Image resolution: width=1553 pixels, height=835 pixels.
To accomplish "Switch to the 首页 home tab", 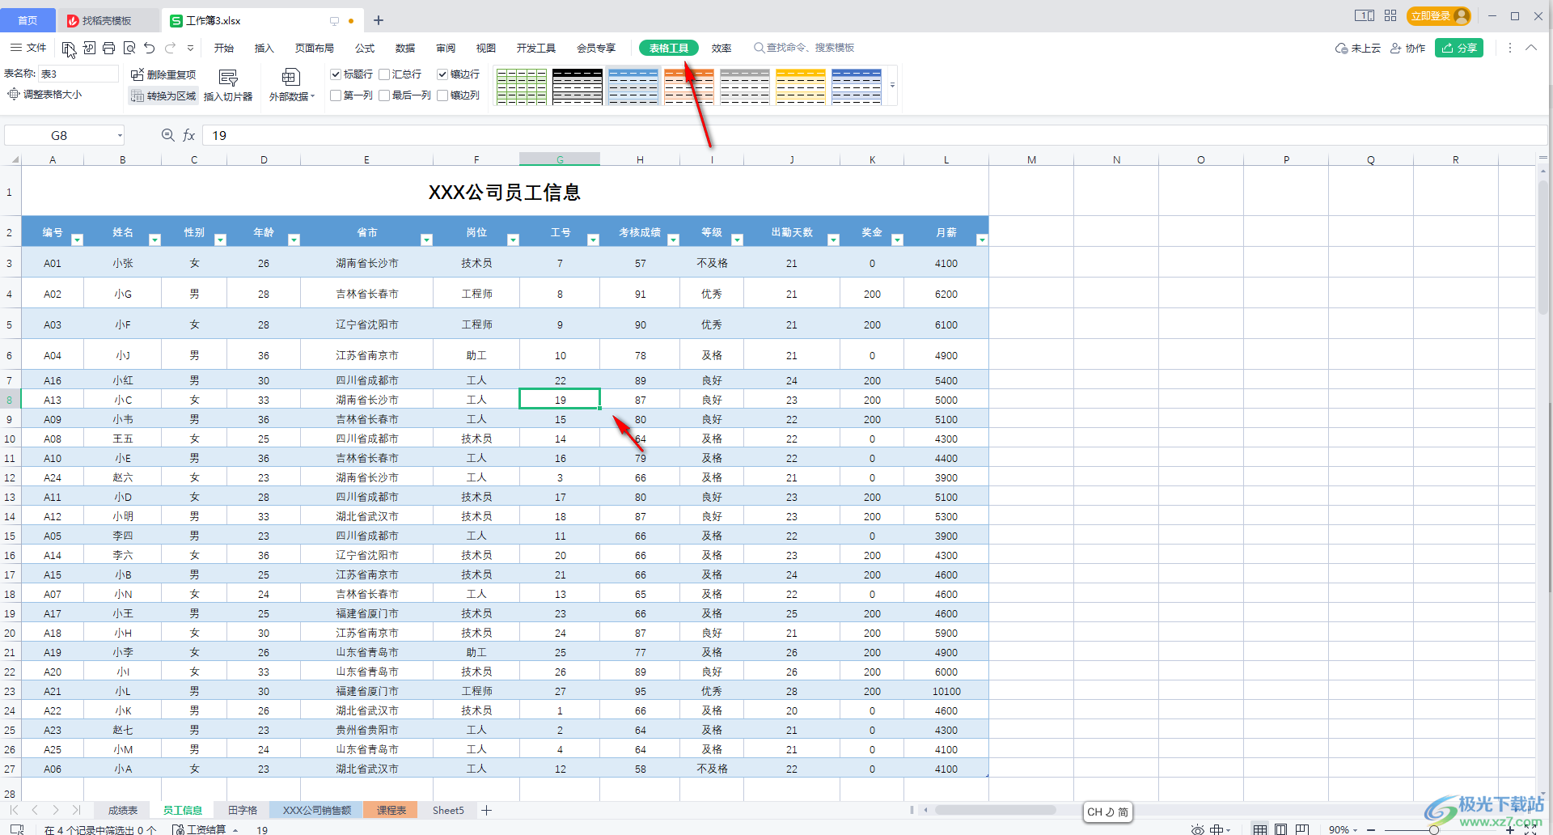I will (28, 20).
